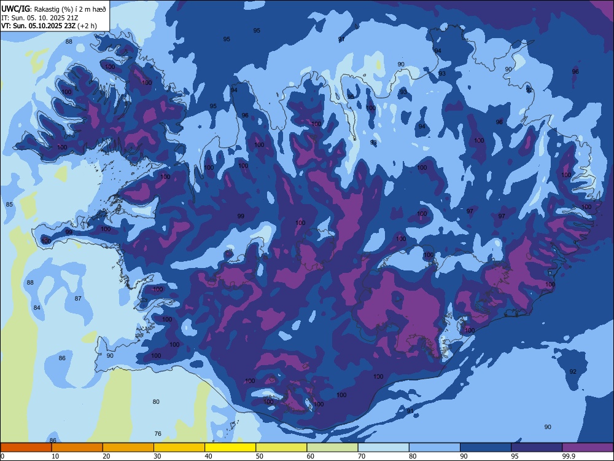Image resolution: width=614 pixels, height=461 pixels.
Task: Click the legend tick label '40'
Action: point(208,456)
